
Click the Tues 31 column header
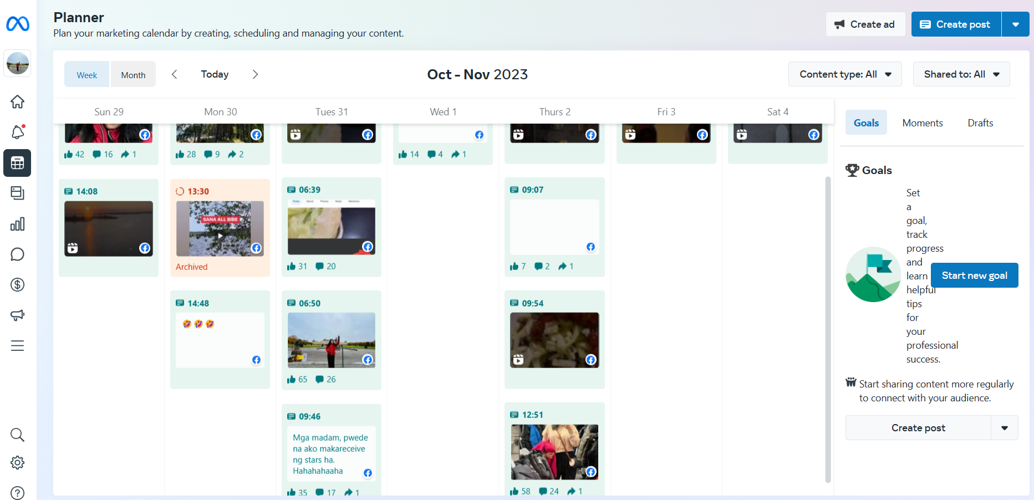coord(332,112)
